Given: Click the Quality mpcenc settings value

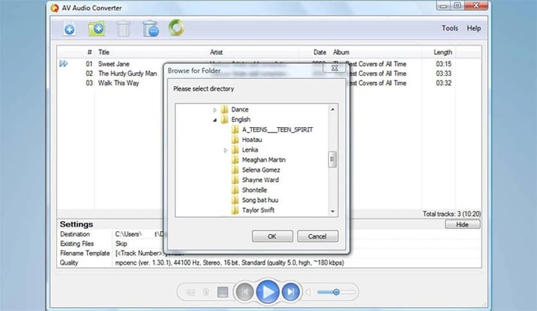Looking at the screenshot, I should [229, 263].
